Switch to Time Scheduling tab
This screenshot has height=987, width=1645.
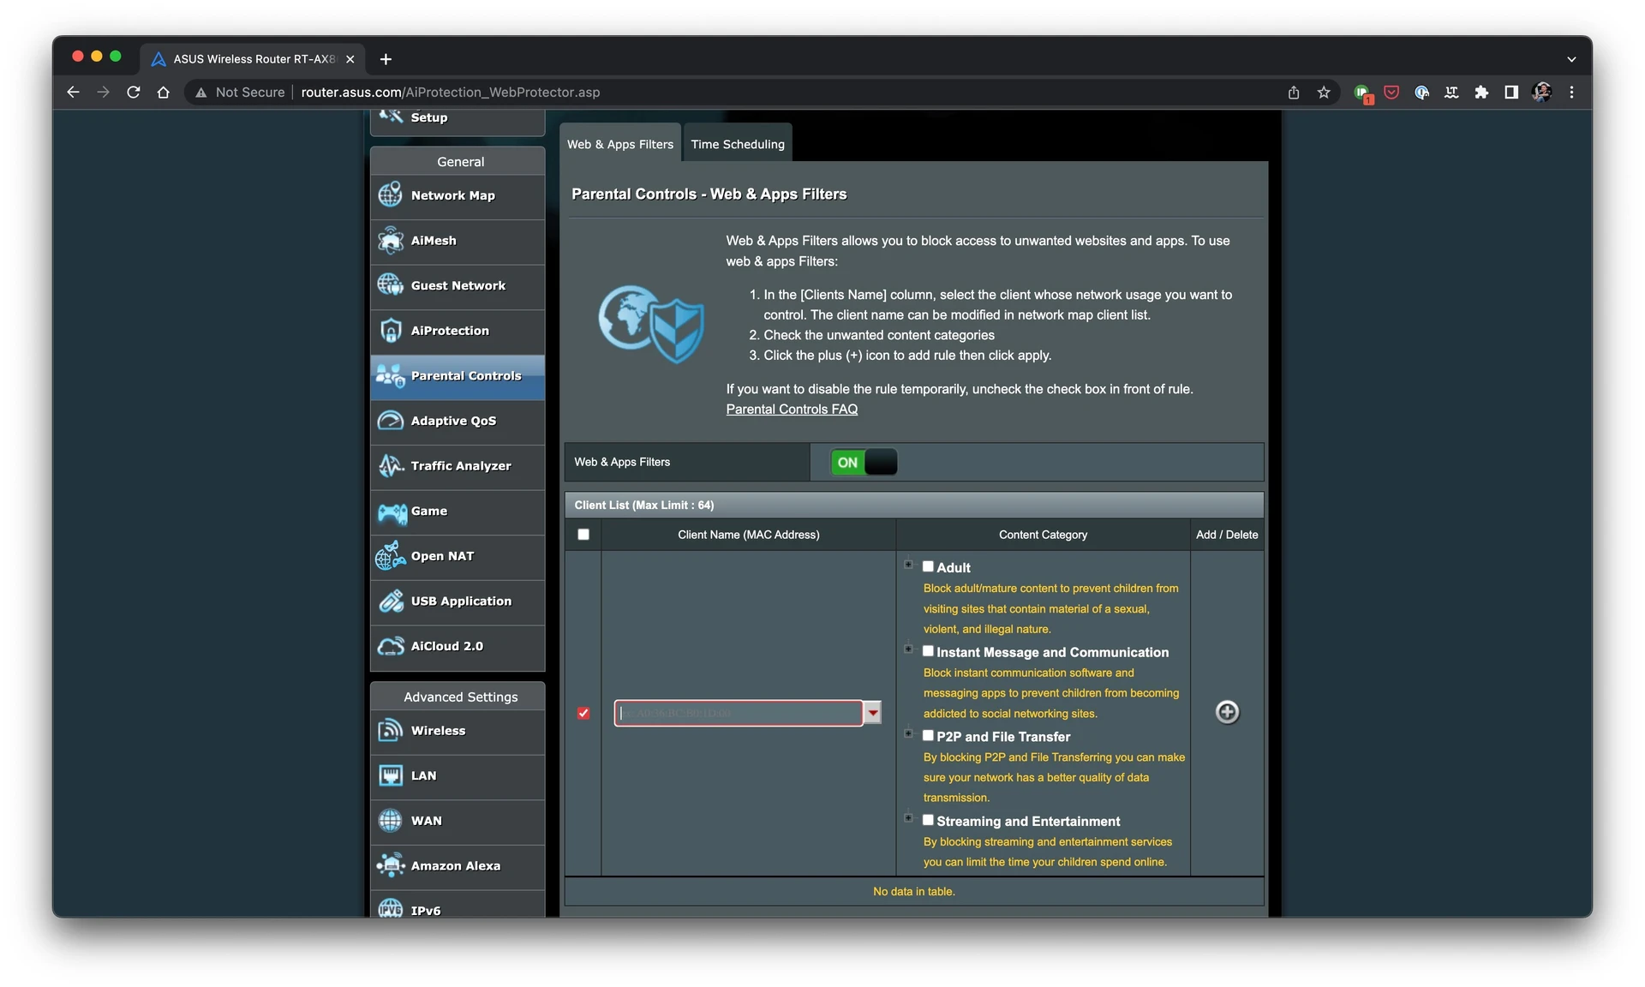click(738, 144)
